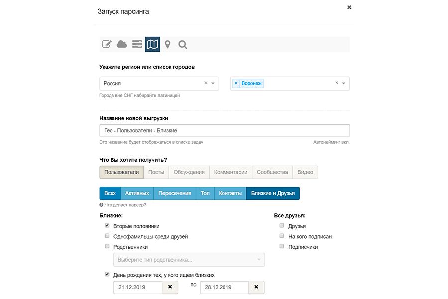Check the Подписчики option
The height and width of the screenshot is (299, 448).
point(282,246)
